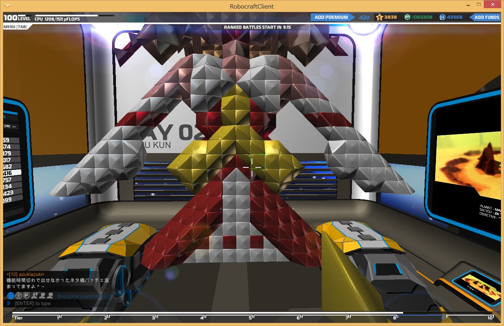The width and height of the screenshot is (504, 326).
Task: Select private chat person 2 icon
Action: click(x=42, y=295)
